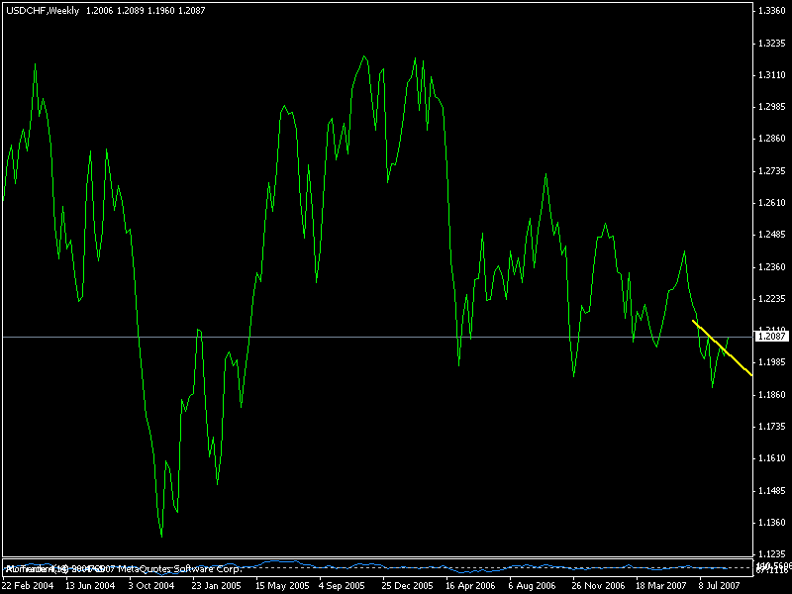This screenshot has height=594, width=792.
Task: Click the 13 Jun 2004 date label
Action: click(91, 585)
